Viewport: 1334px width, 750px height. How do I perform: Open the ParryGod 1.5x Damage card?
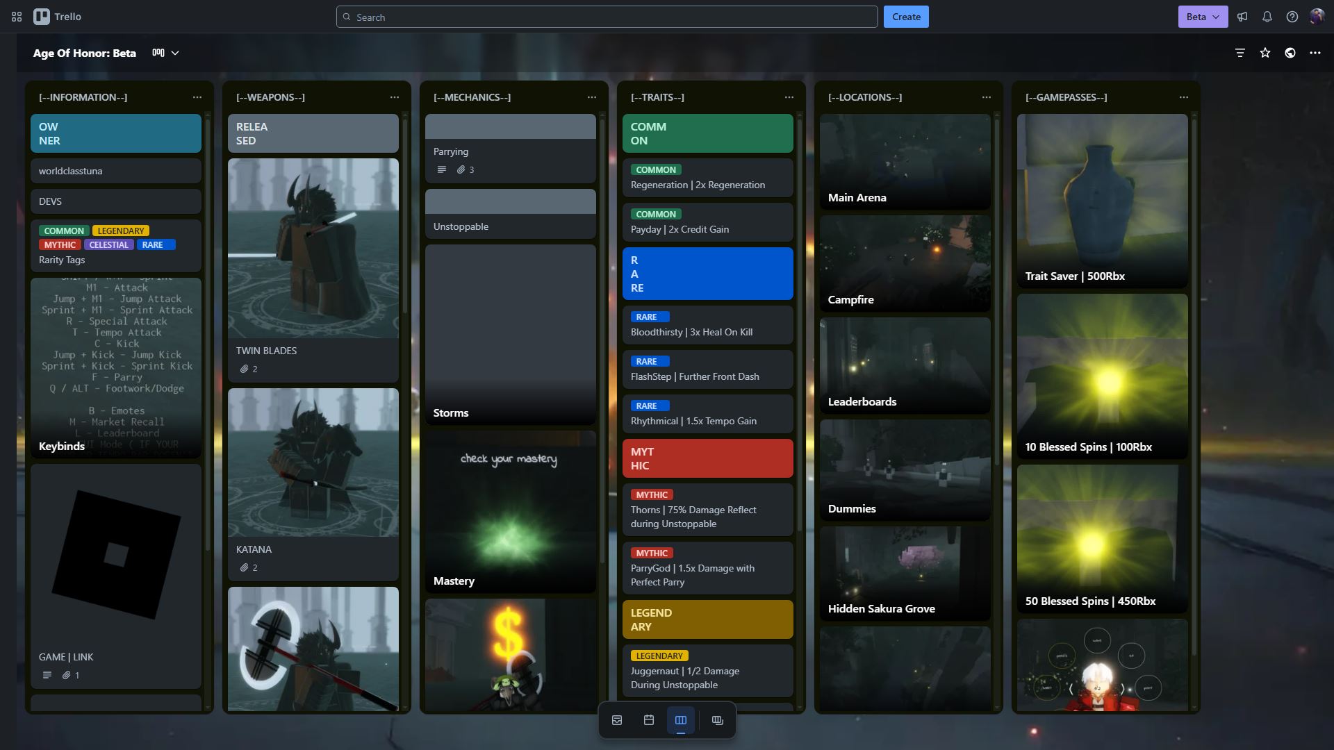point(708,568)
